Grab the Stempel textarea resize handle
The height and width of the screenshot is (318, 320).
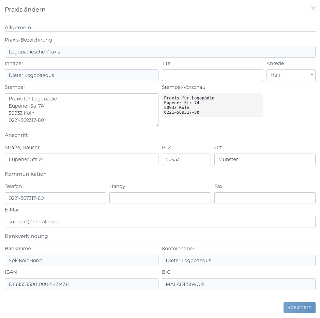(x=157, y=125)
